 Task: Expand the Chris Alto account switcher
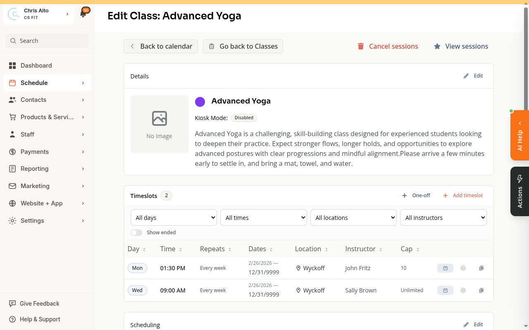67,14
